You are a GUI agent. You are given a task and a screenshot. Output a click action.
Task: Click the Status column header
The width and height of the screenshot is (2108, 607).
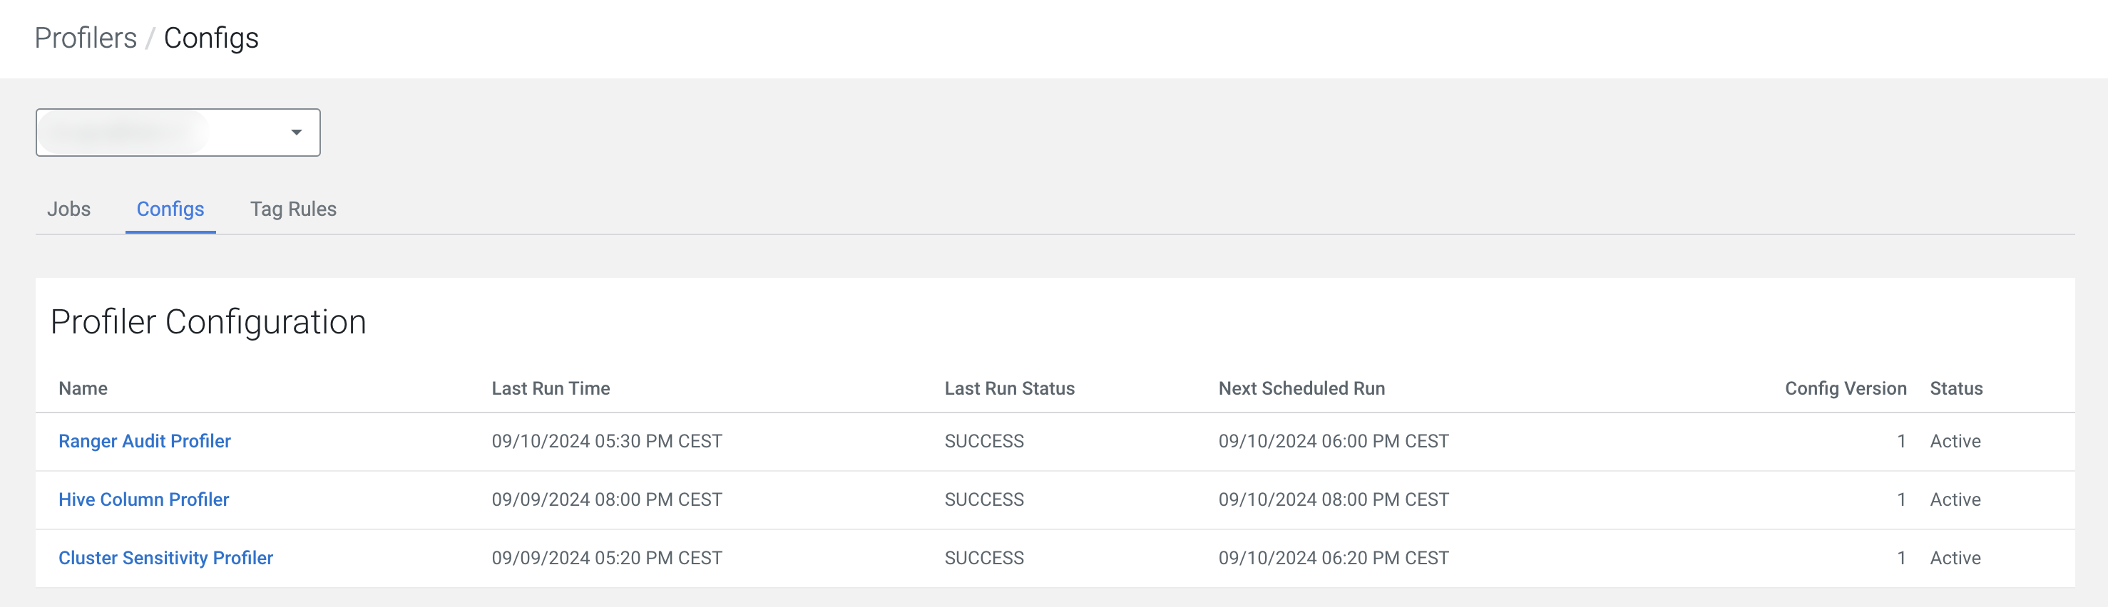click(x=1956, y=388)
